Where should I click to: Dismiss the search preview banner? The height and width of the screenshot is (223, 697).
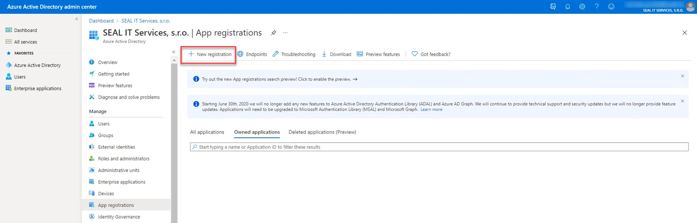pyautogui.click(x=682, y=76)
